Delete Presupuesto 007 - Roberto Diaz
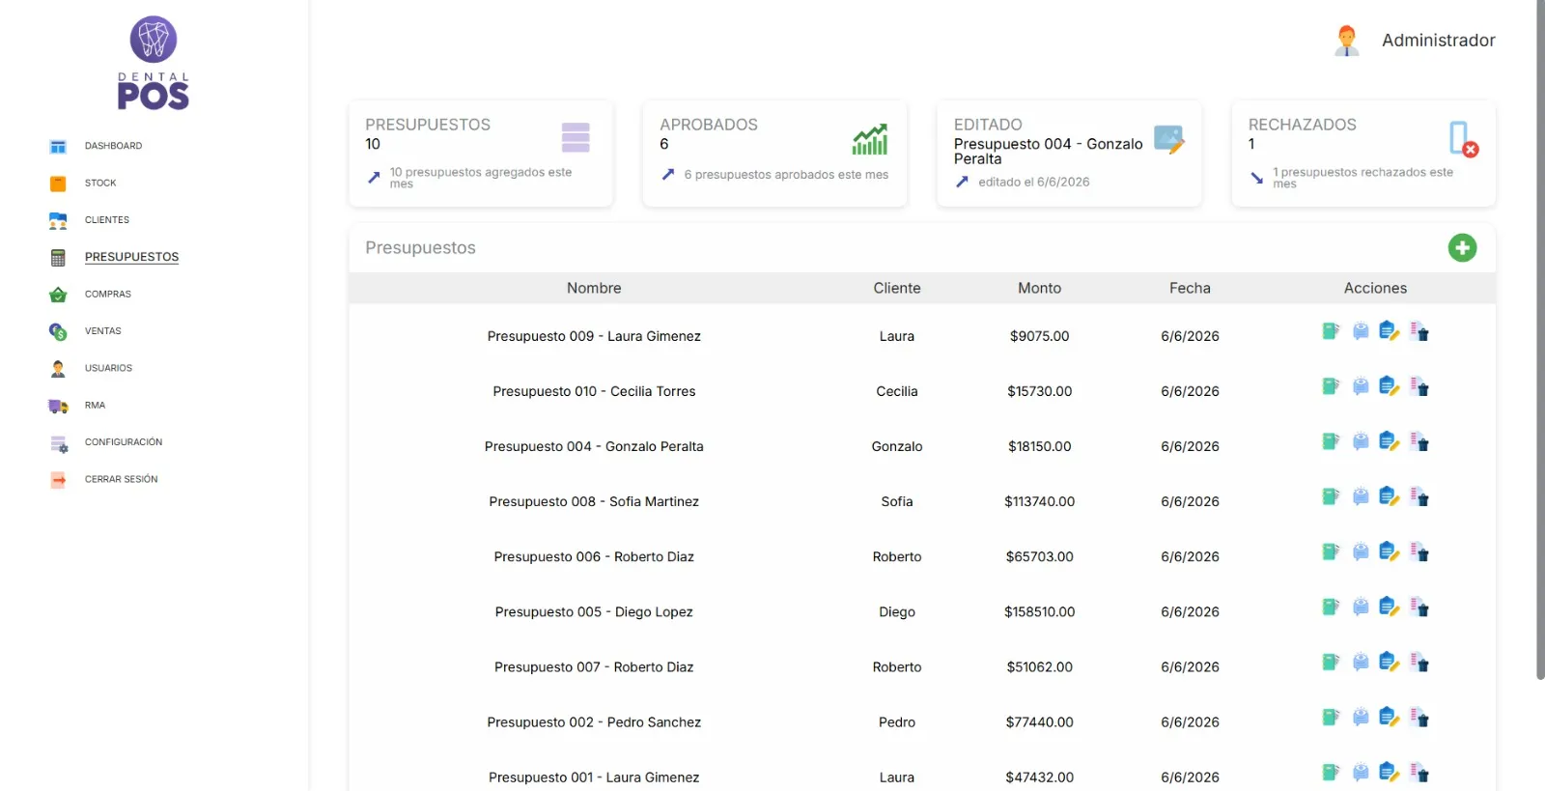Image resolution: width=1545 pixels, height=791 pixels. [x=1419, y=662]
